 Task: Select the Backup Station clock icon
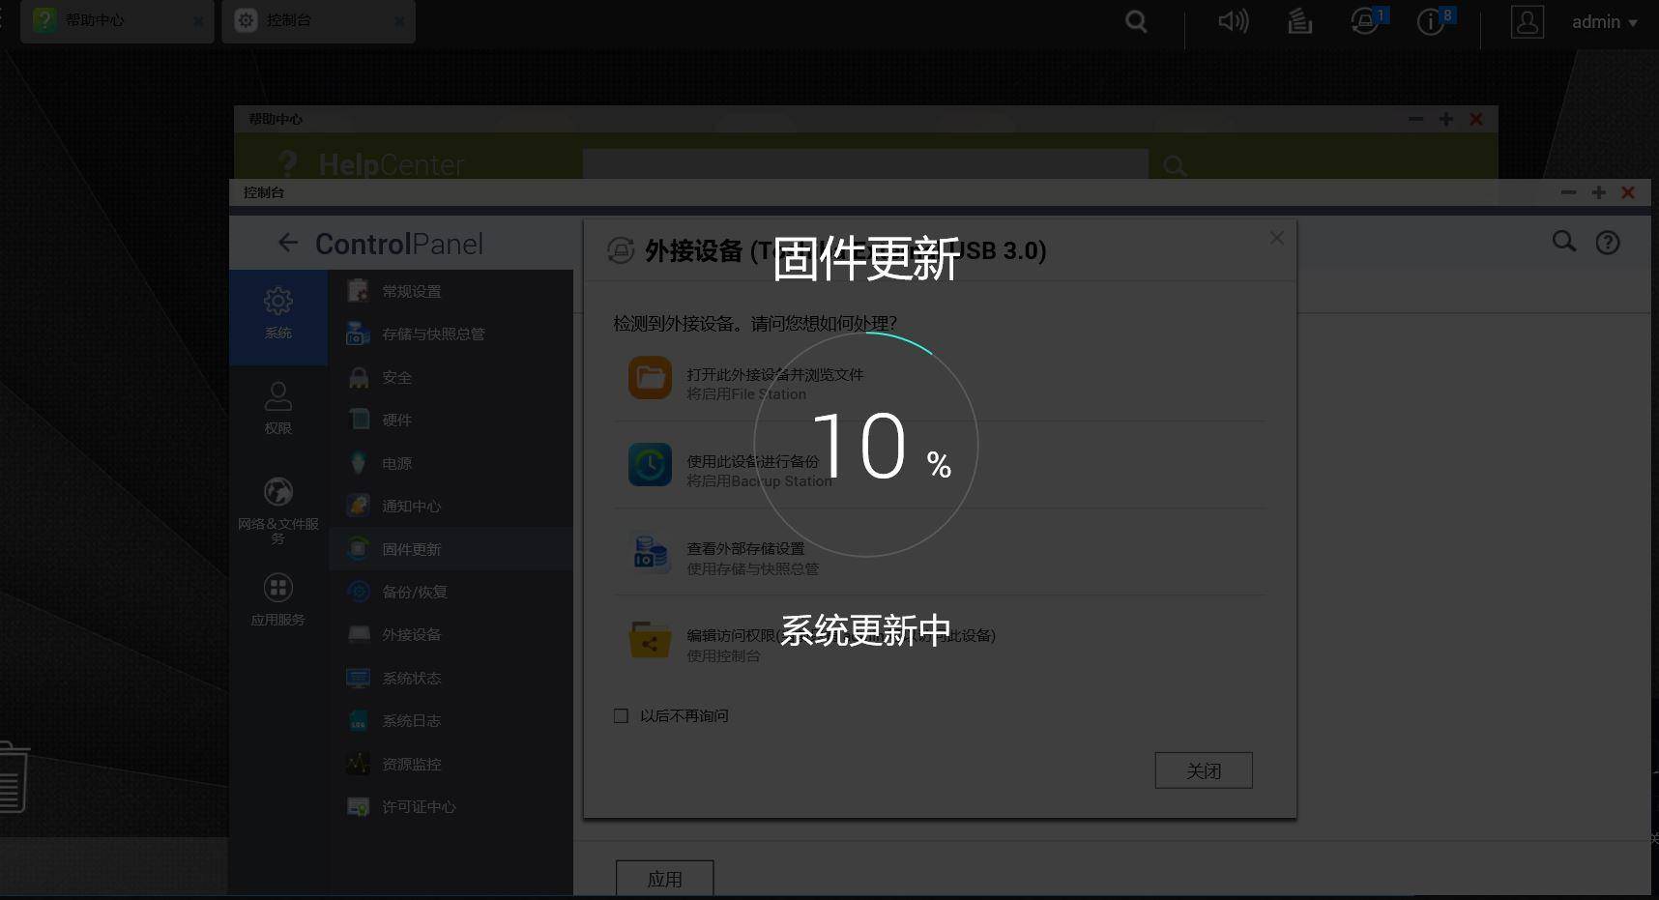coord(651,465)
